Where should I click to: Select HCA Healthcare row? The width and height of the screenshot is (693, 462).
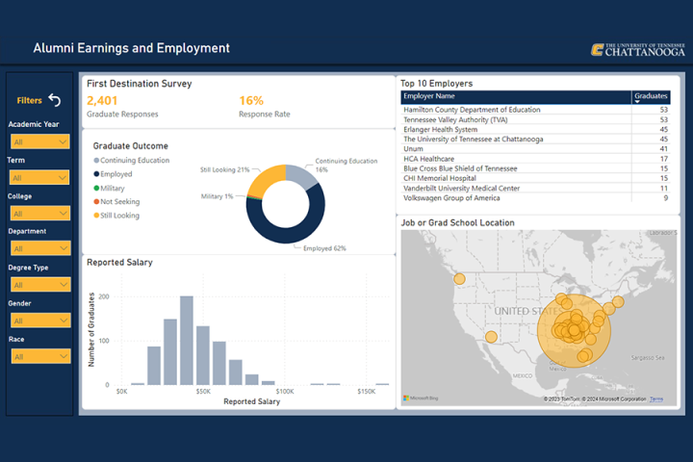click(x=535, y=159)
